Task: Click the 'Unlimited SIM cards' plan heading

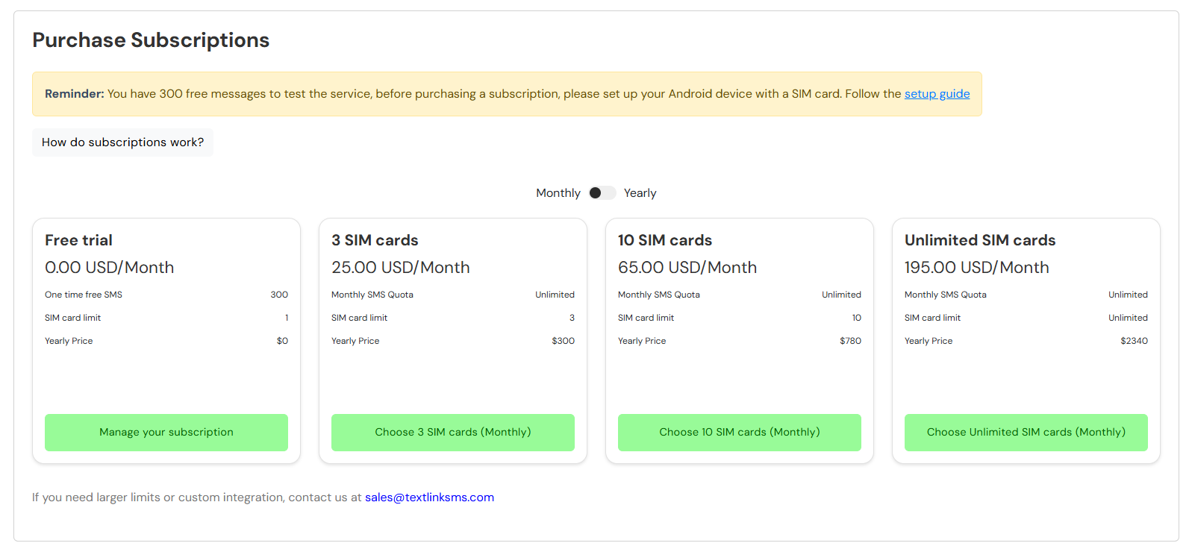Action: click(x=979, y=240)
